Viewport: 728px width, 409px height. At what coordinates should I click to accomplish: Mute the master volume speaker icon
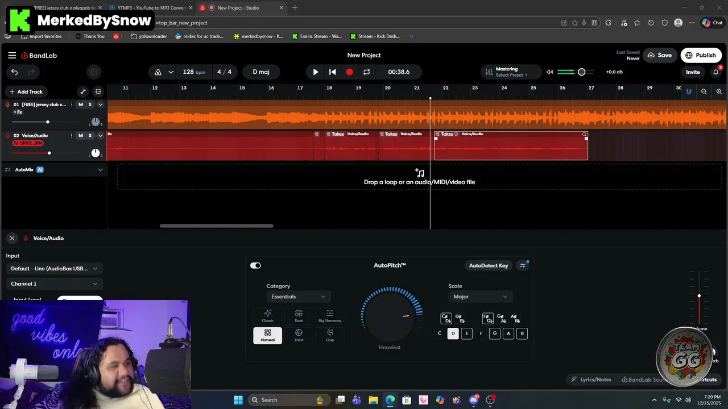pos(549,72)
